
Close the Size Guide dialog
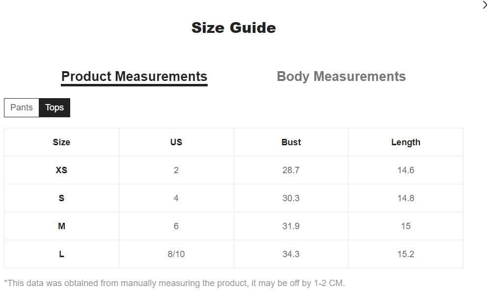[484, 4]
